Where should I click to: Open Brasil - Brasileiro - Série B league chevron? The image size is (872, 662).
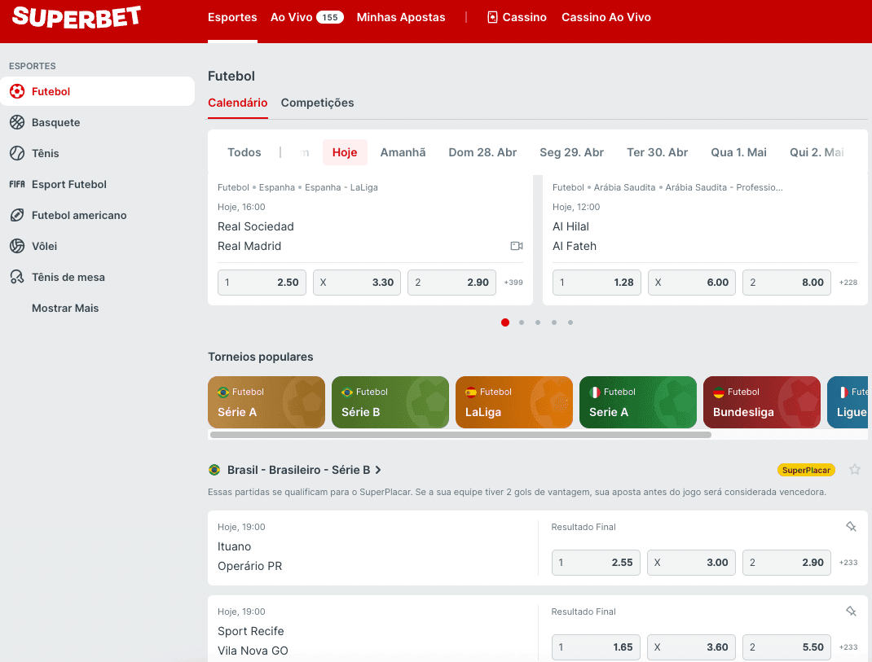tap(378, 470)
